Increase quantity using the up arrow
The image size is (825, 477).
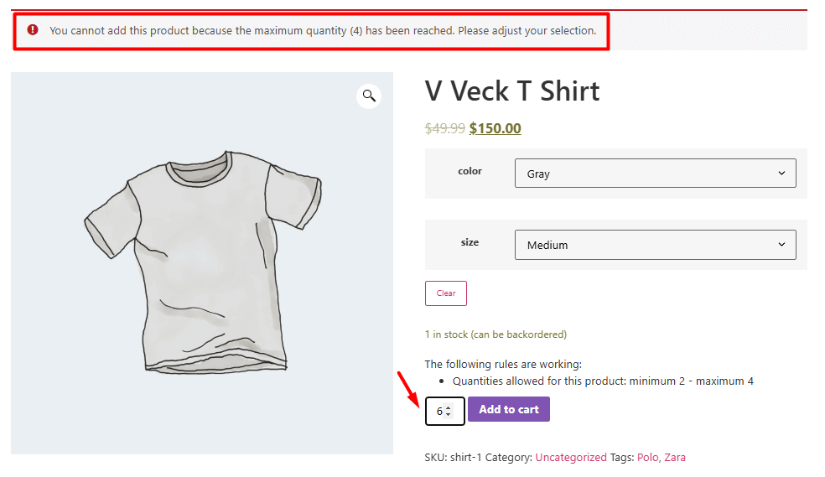click(x=449, y=407)
